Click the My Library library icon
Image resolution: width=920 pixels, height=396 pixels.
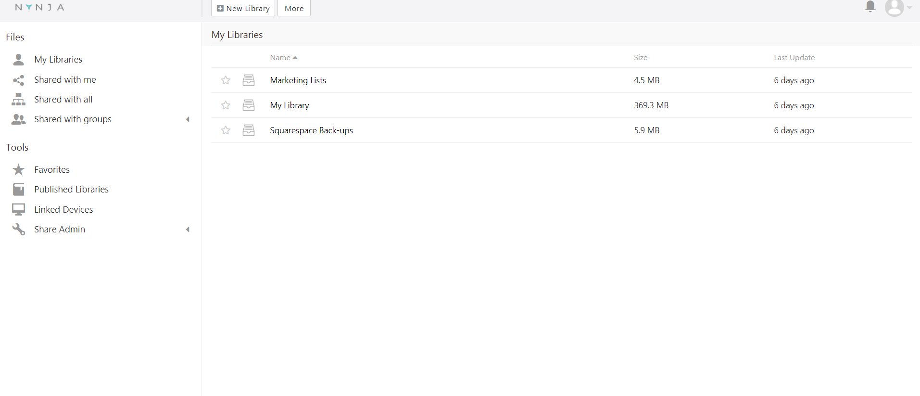coord(249,105)
